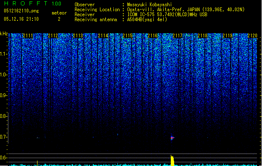Click the 2116 time marker

[x=152, y=36]
